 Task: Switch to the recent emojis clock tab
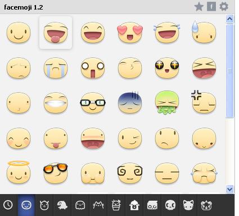click(8, 205)
